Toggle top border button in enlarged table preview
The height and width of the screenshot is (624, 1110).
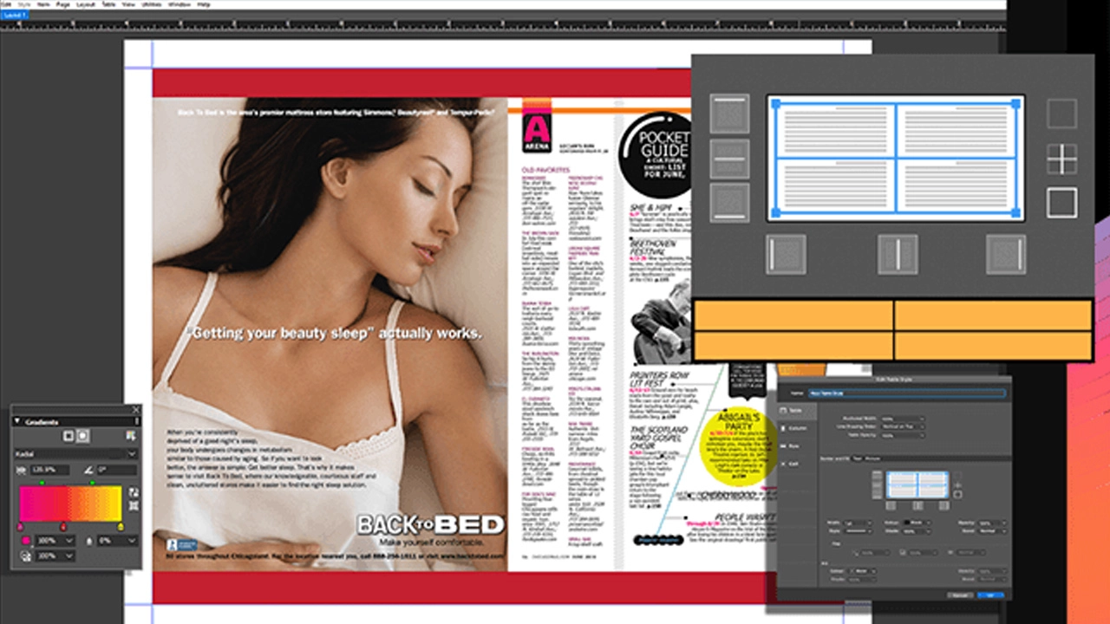tap(729, 114)
